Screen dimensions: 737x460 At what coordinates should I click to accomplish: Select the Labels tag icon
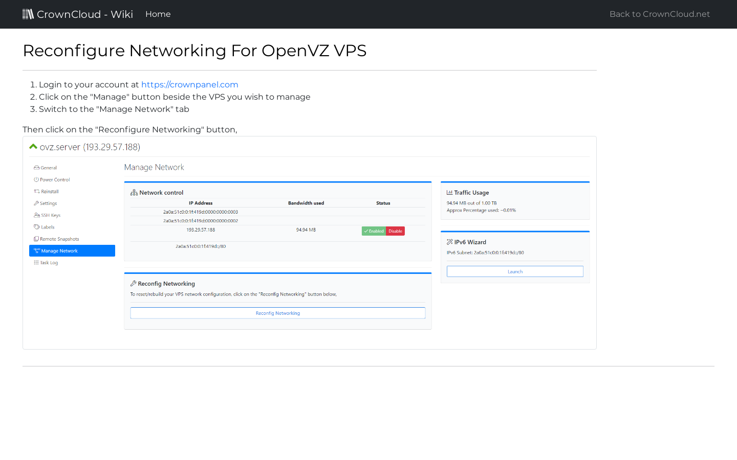click(x=35, y=227)
